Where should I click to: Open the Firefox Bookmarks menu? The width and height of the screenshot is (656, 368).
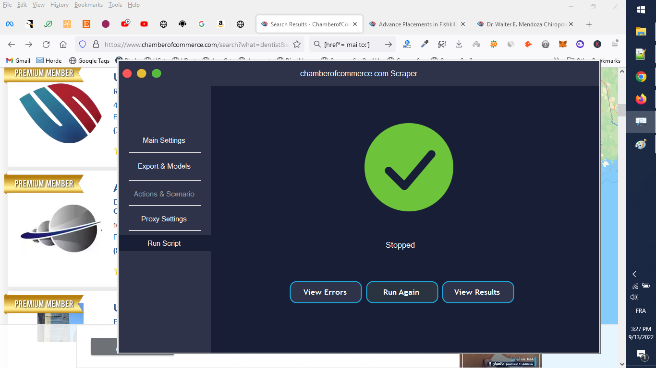[88, 5]
